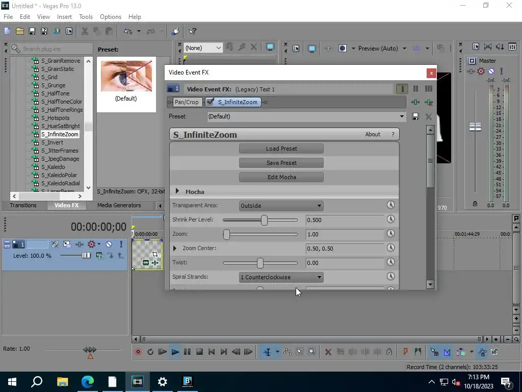Click the Pause button in transport
Screen dimensions: 522x392
pyautogui.click(x=187, y=352)
